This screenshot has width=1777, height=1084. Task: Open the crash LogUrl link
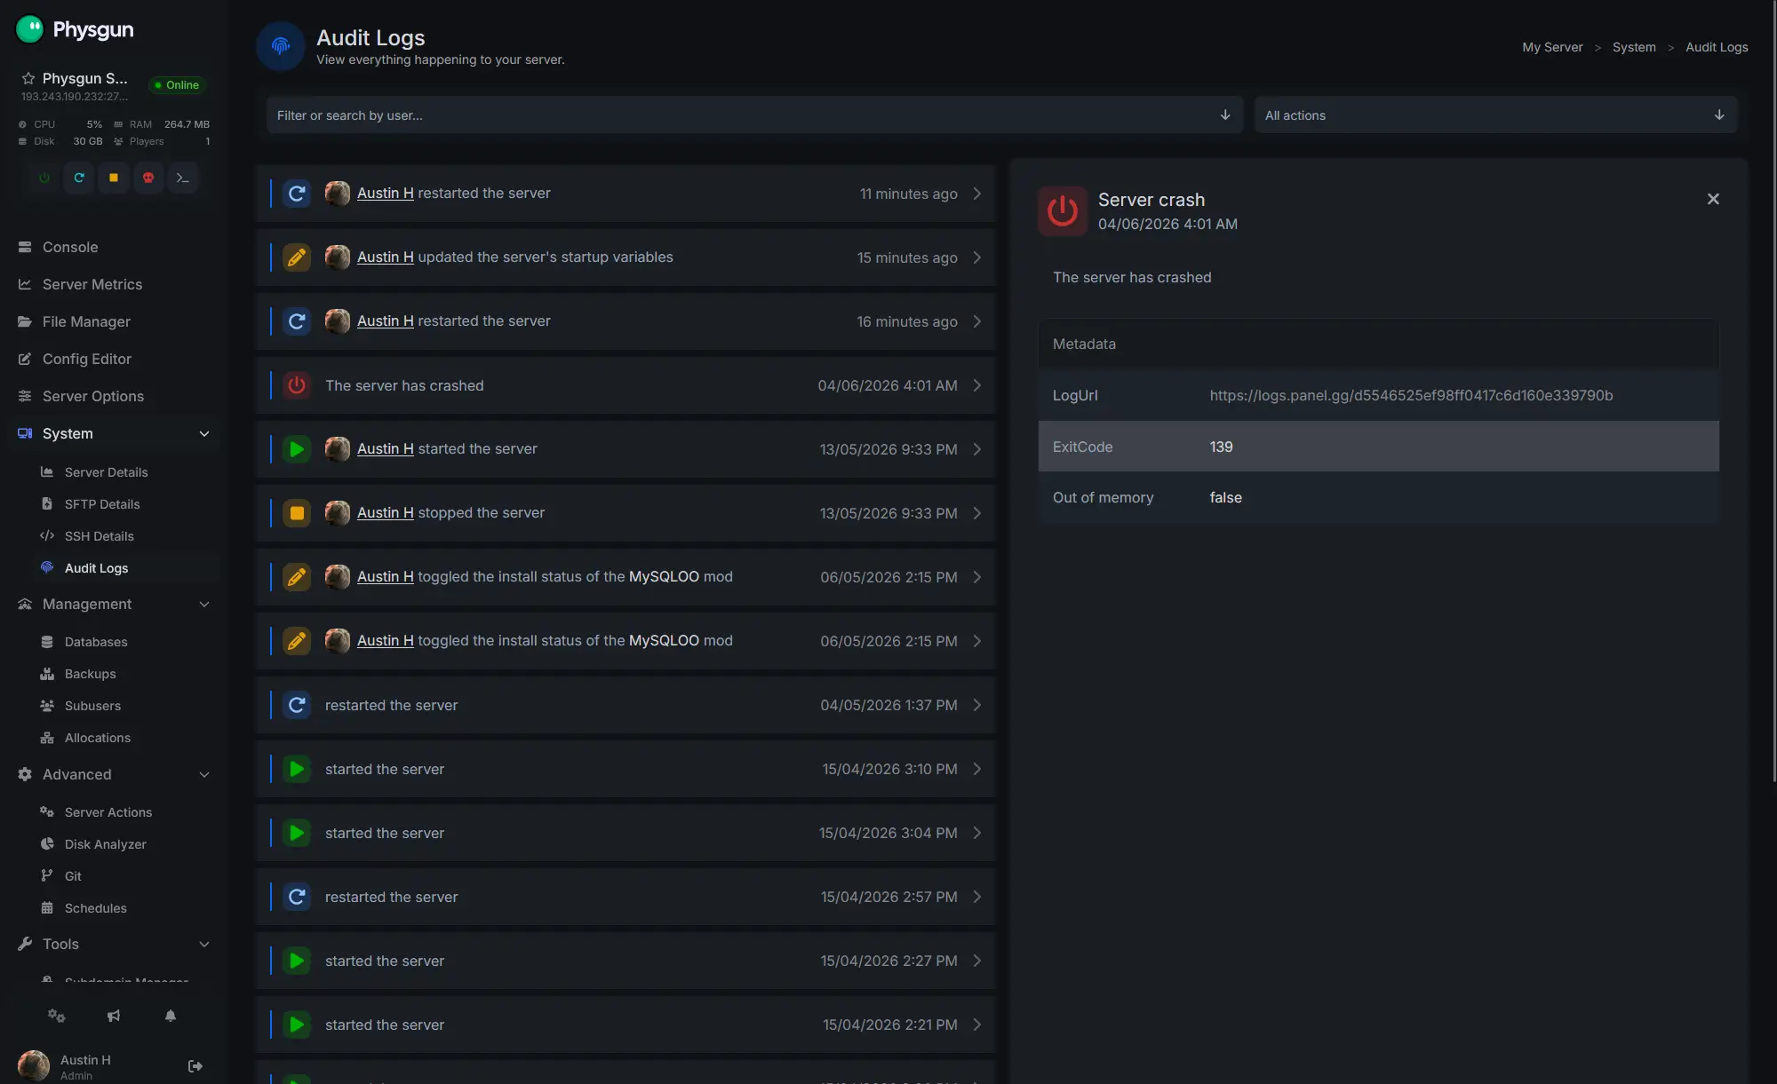[x=1411, y=395]
